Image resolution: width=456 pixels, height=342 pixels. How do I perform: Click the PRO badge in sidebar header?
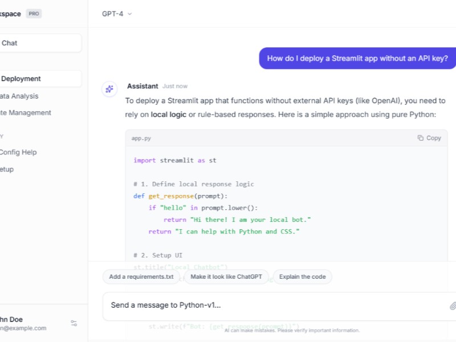pos(34,14)
